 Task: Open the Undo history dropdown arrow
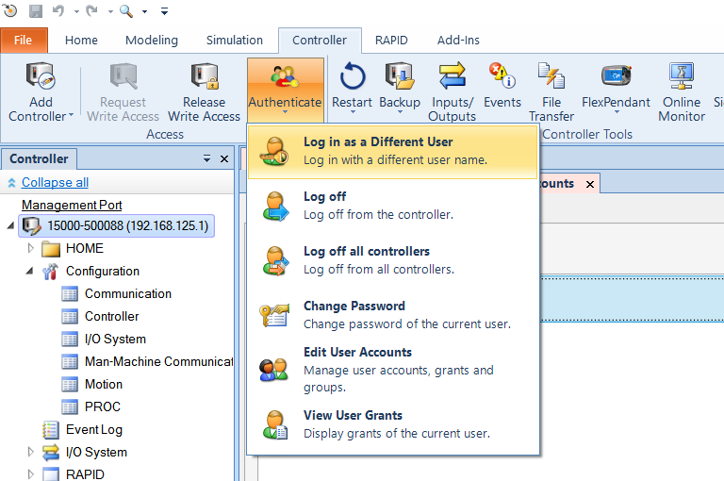[76, 11]
